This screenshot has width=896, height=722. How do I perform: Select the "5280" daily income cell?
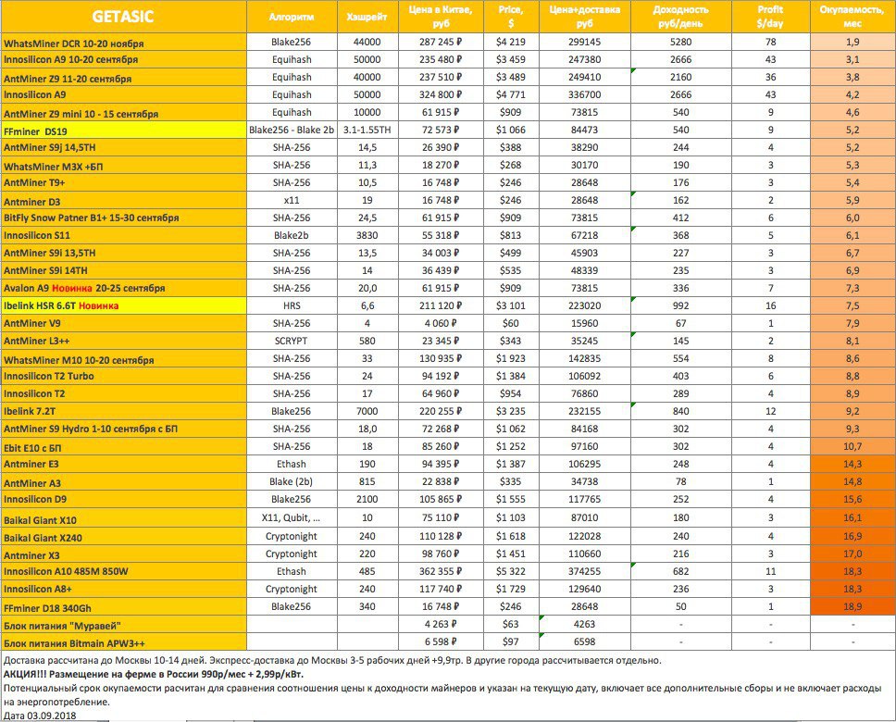pyautogui.click(x=680, y=43)
